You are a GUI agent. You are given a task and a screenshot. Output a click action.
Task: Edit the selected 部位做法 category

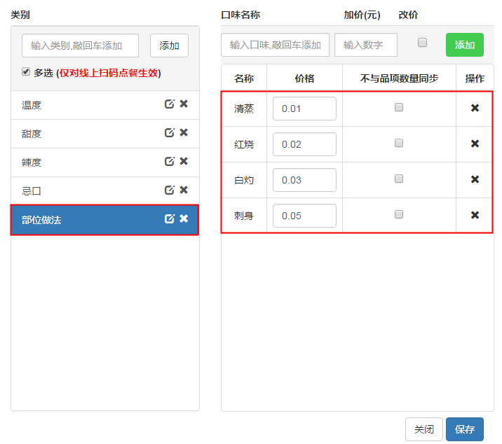(169, 219)
